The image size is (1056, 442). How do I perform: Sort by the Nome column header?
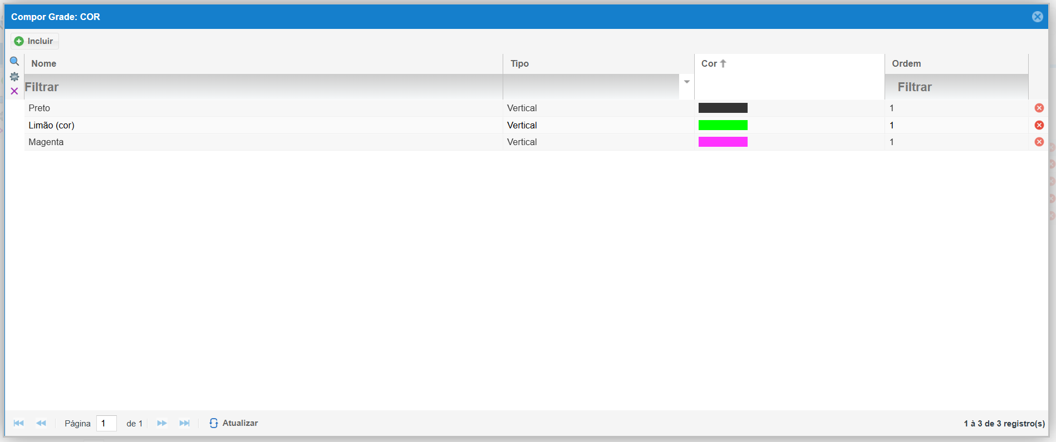pos(44,63)
